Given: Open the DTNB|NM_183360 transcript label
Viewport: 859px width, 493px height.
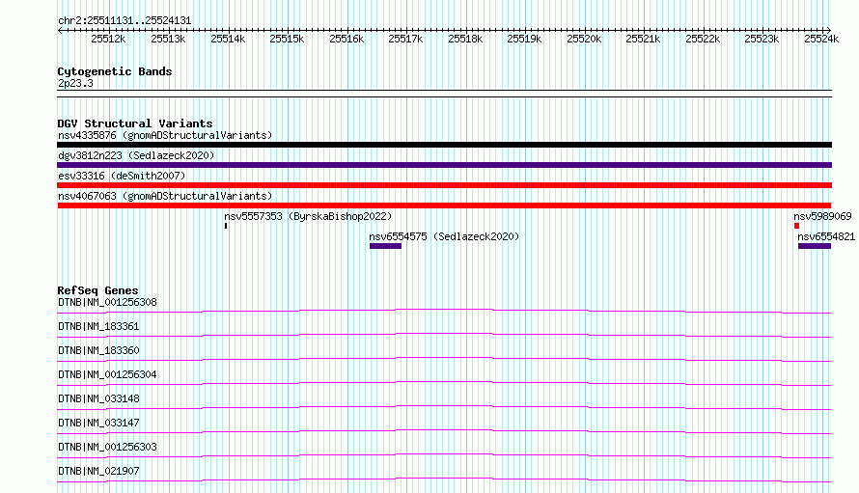Looking at the screenshot, I should pos(98,350).
